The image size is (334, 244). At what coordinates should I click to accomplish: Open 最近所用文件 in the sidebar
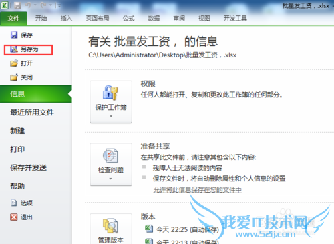tap(32, 113)
